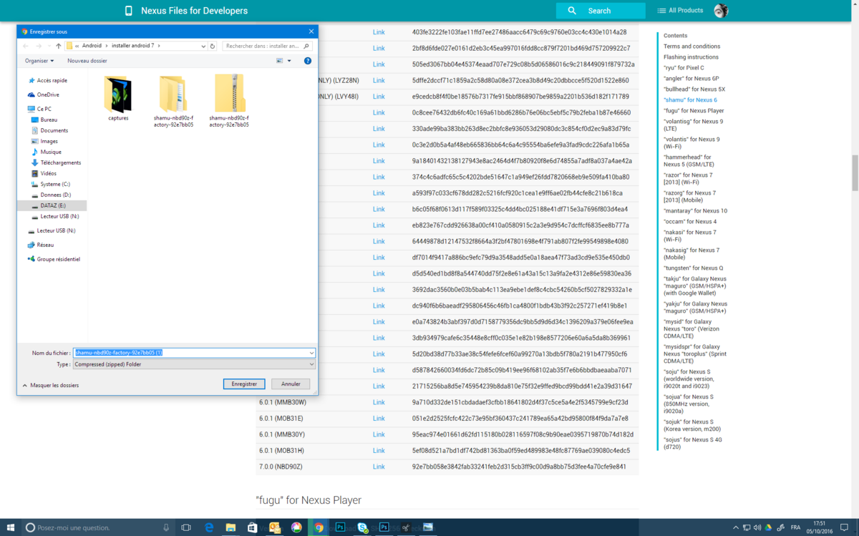Click the Cortana search box on taskbar
The image size is (859, 536).
pos(97,527)
